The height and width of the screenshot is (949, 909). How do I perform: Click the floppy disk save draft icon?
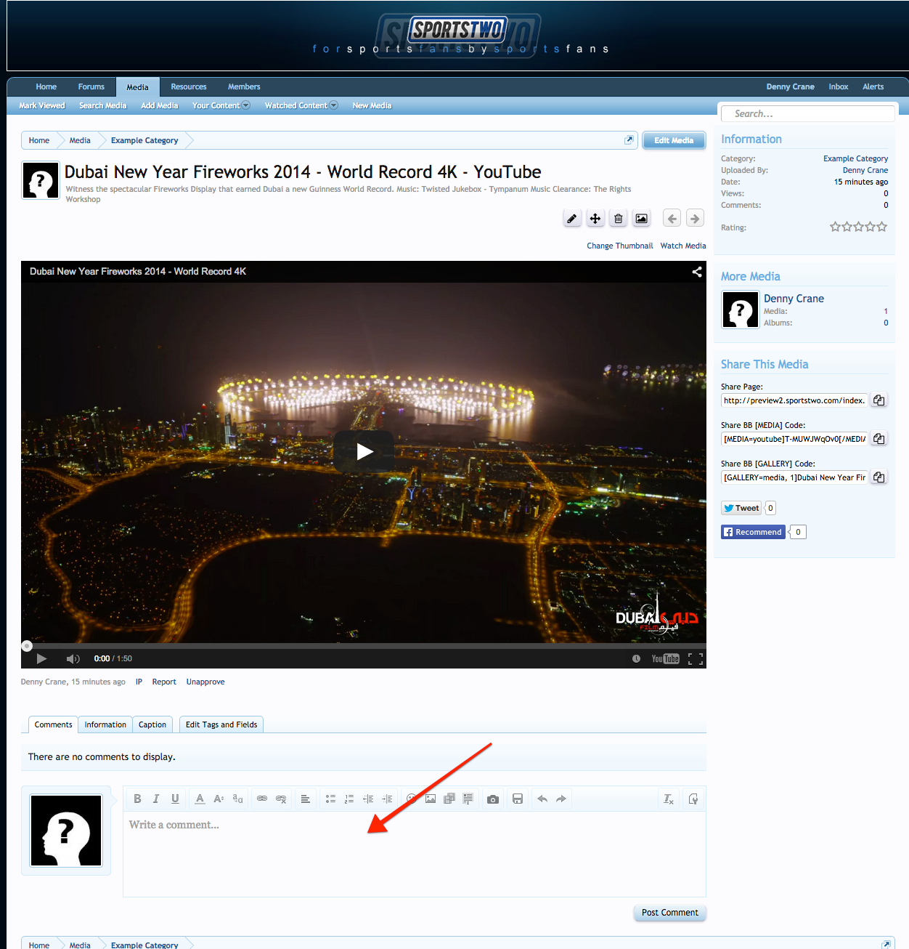tap(518, 799)
